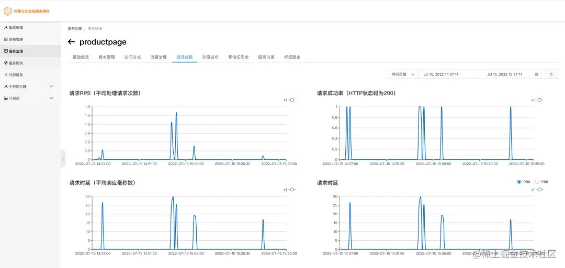Click the productpage page title
Screen dimensions: 565x268
[103, 42]
